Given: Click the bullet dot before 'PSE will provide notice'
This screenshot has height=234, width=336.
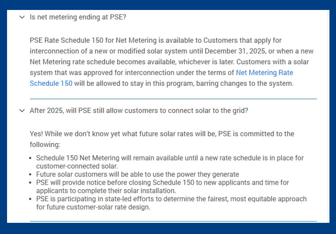Looking at the screenshot, I should [x=32, y=183].
